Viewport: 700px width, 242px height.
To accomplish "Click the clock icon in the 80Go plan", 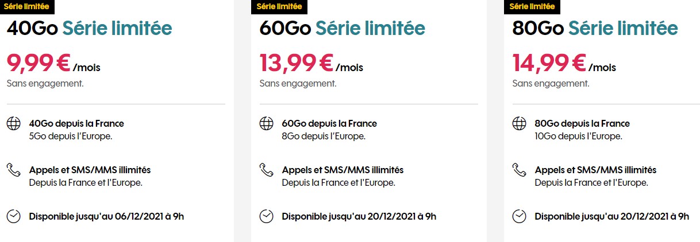I will (x=519, y=216).
